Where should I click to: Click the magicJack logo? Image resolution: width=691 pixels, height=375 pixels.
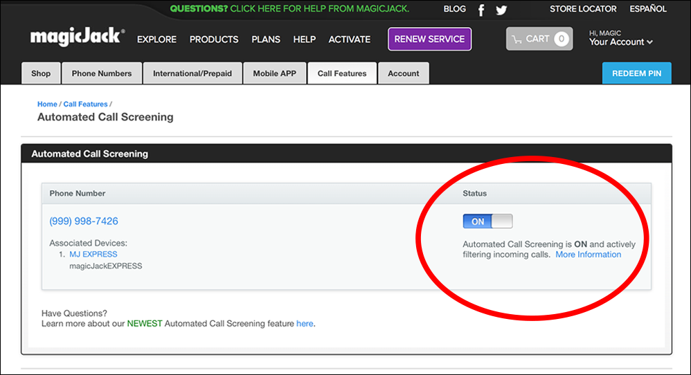(x=78, y=37)
